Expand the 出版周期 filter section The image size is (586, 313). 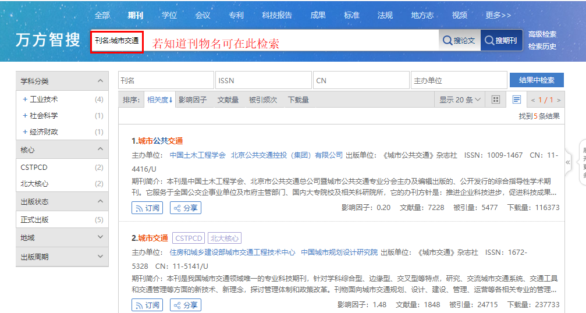point(100,256)
